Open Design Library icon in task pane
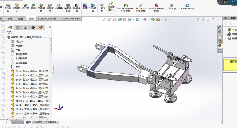 tap(220, 32)
